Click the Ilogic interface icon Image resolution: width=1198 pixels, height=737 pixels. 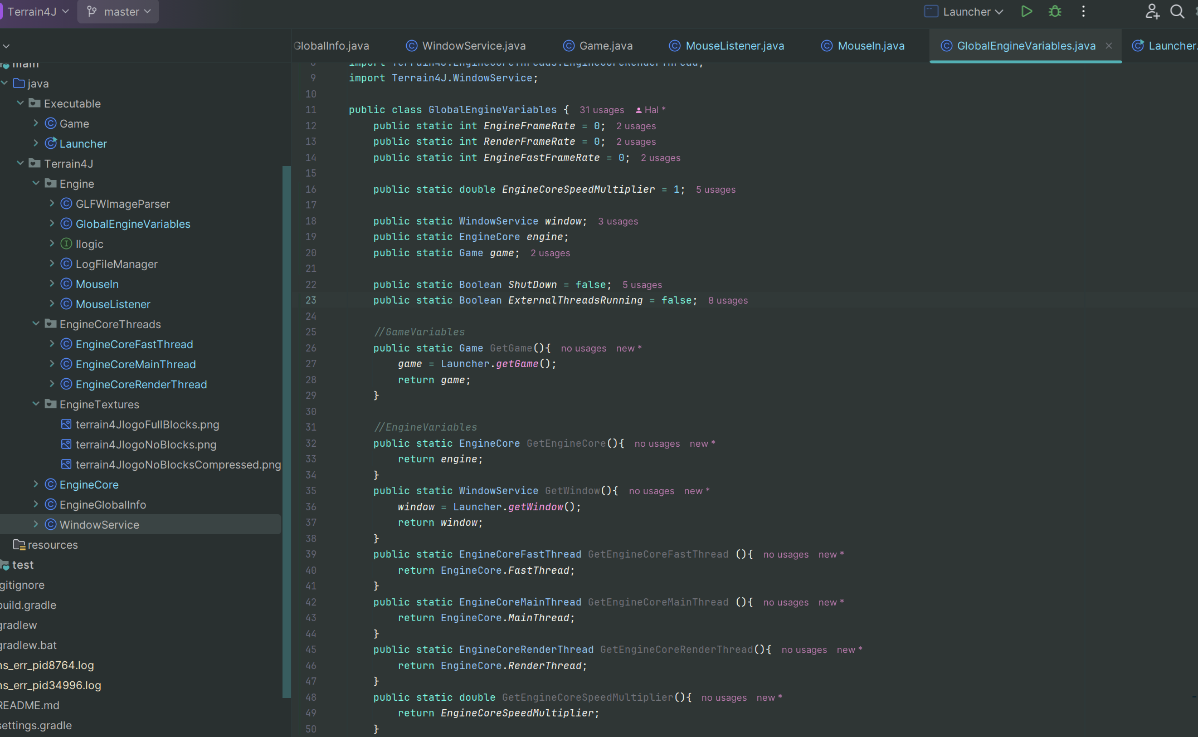[66, 244]
